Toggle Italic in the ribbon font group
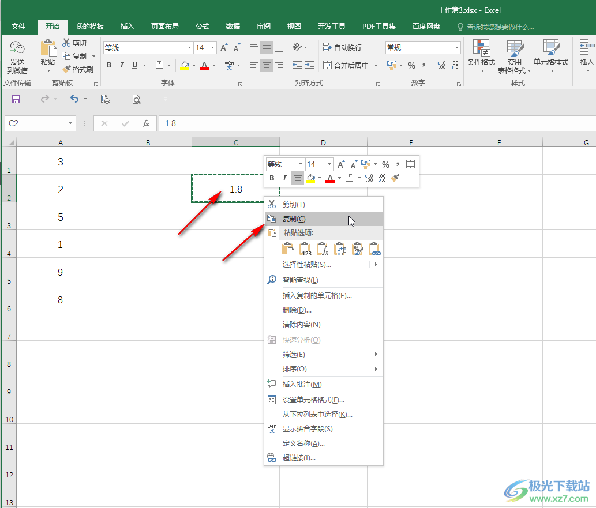The image size is (596, 508). (122, 65)
